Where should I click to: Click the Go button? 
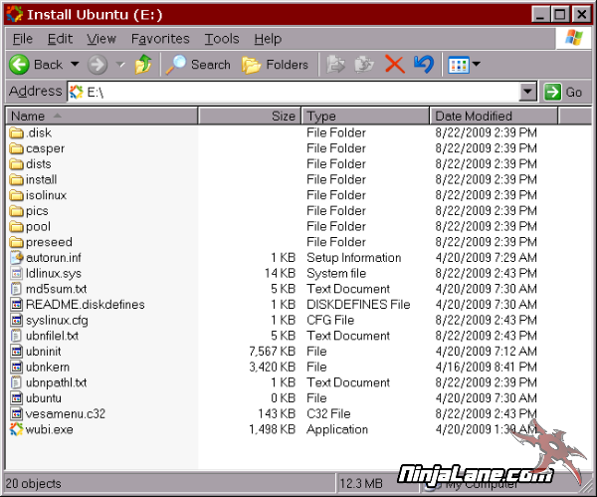point(564,92)
